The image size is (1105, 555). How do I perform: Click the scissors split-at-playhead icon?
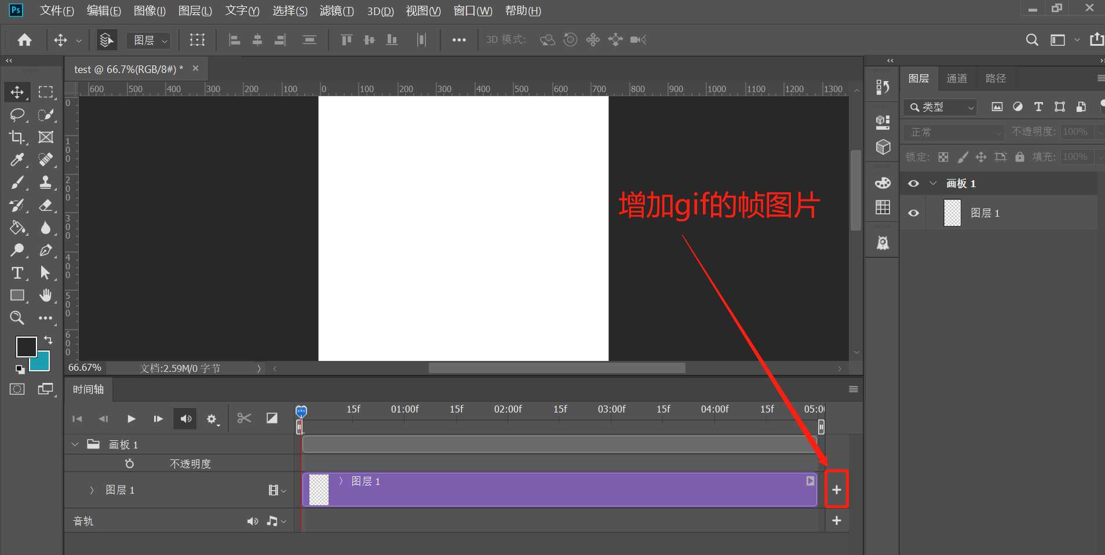pyautogui.click(x=244, y=418)
